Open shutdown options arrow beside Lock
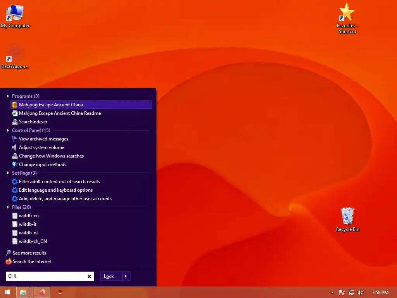The image size is (397, 298). 126,276
